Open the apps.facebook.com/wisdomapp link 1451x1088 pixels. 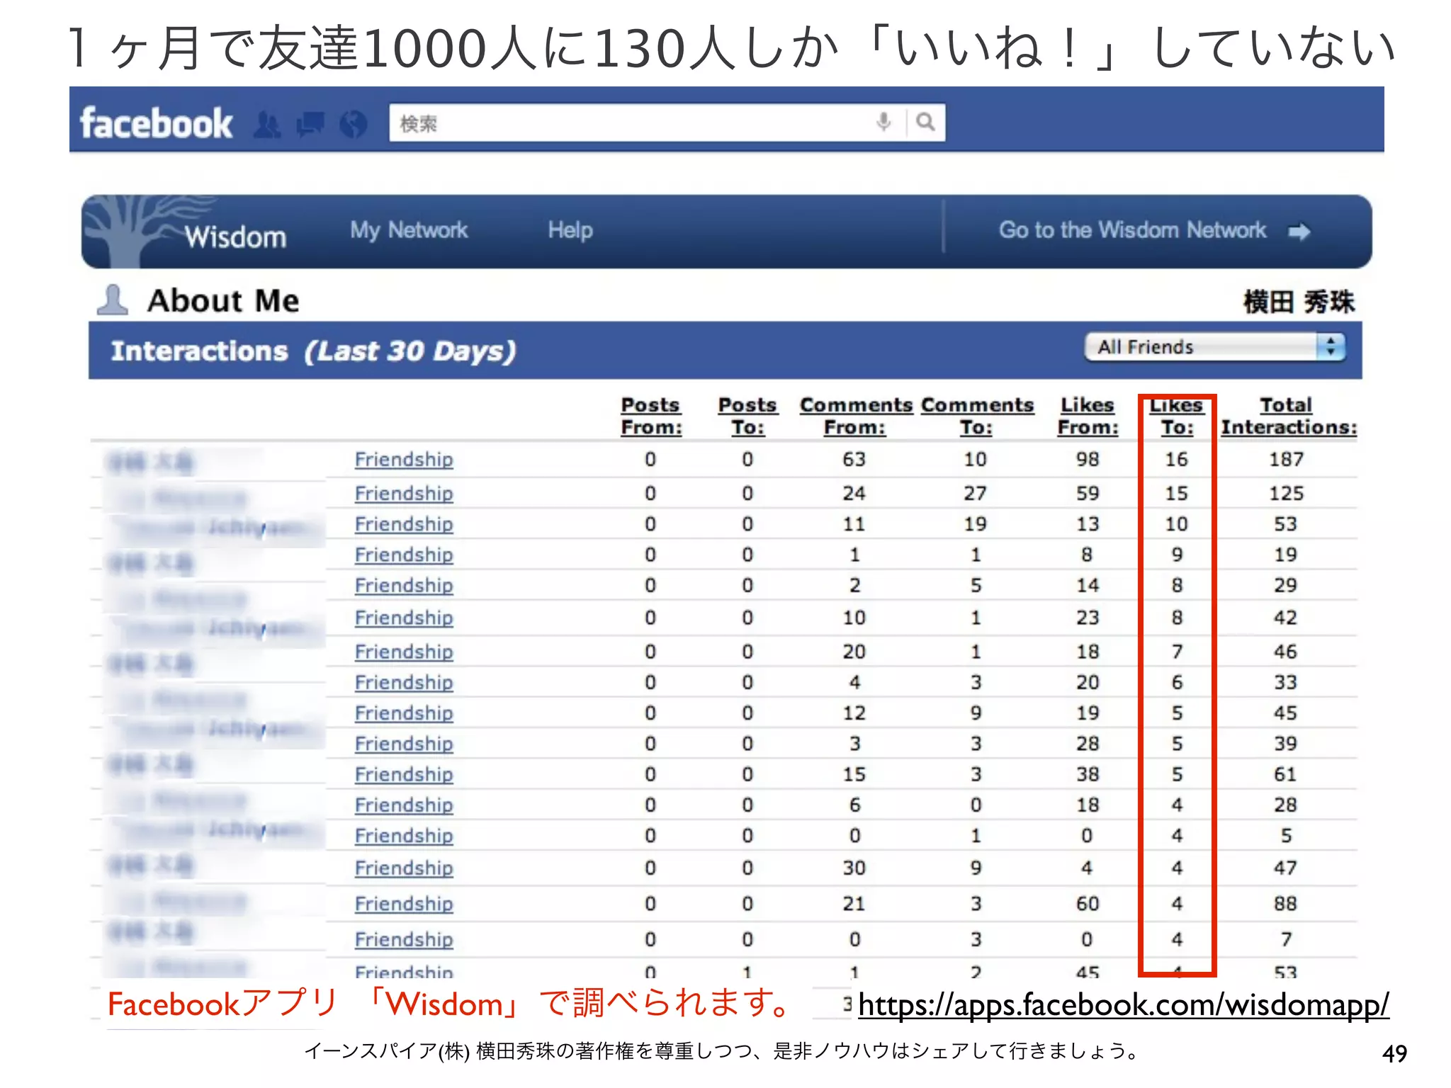tap(1124, 1005)
